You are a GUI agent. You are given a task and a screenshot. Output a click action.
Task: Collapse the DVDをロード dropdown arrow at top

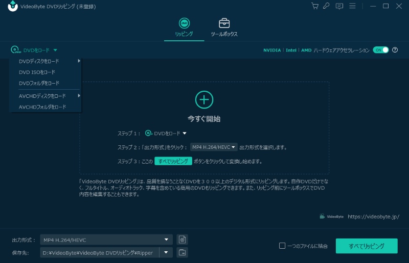click(55, 50)
